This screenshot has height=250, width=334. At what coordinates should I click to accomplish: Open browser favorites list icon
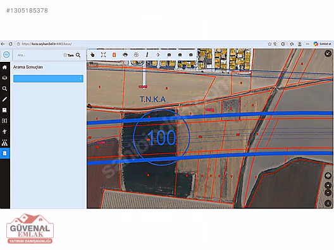click(x=292, y=44)
